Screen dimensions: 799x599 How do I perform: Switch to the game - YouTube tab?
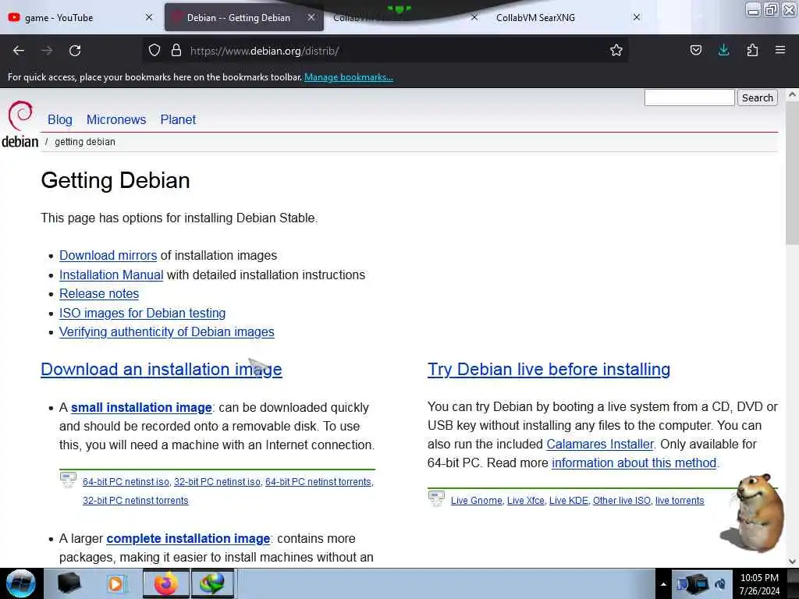tap(81, 17)
